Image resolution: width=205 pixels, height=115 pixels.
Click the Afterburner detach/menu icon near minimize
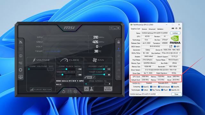point(111,28)
